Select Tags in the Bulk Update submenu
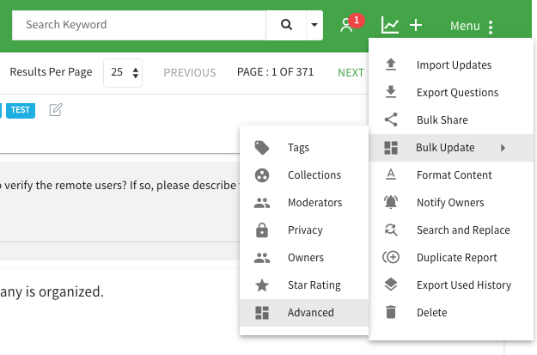Viewport: 537px width, 355px height. [304, 148]
